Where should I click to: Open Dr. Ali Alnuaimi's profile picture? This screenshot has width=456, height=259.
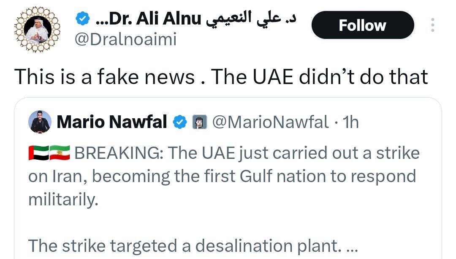coord(37,29)
